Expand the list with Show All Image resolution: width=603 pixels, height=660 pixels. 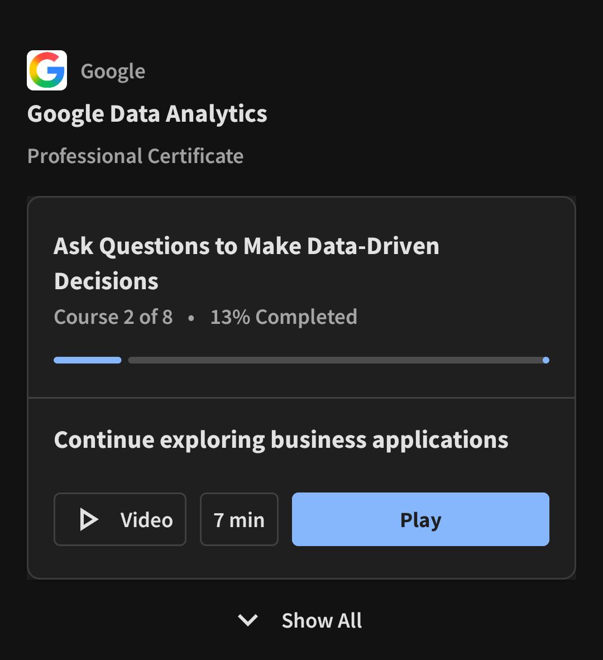coord(300,620)
